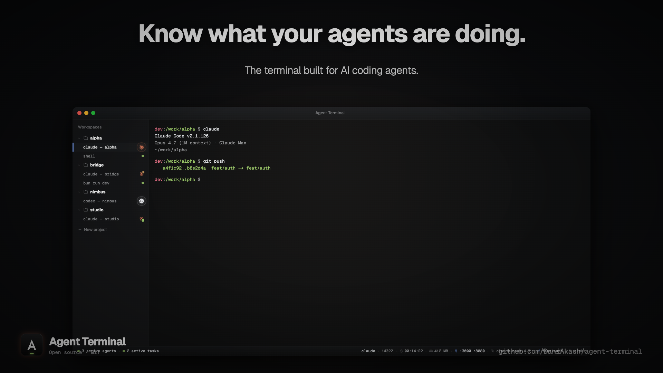Add a session with bridge's plus icon
This screenshot has height=373, width=663.
click(142, 165)
